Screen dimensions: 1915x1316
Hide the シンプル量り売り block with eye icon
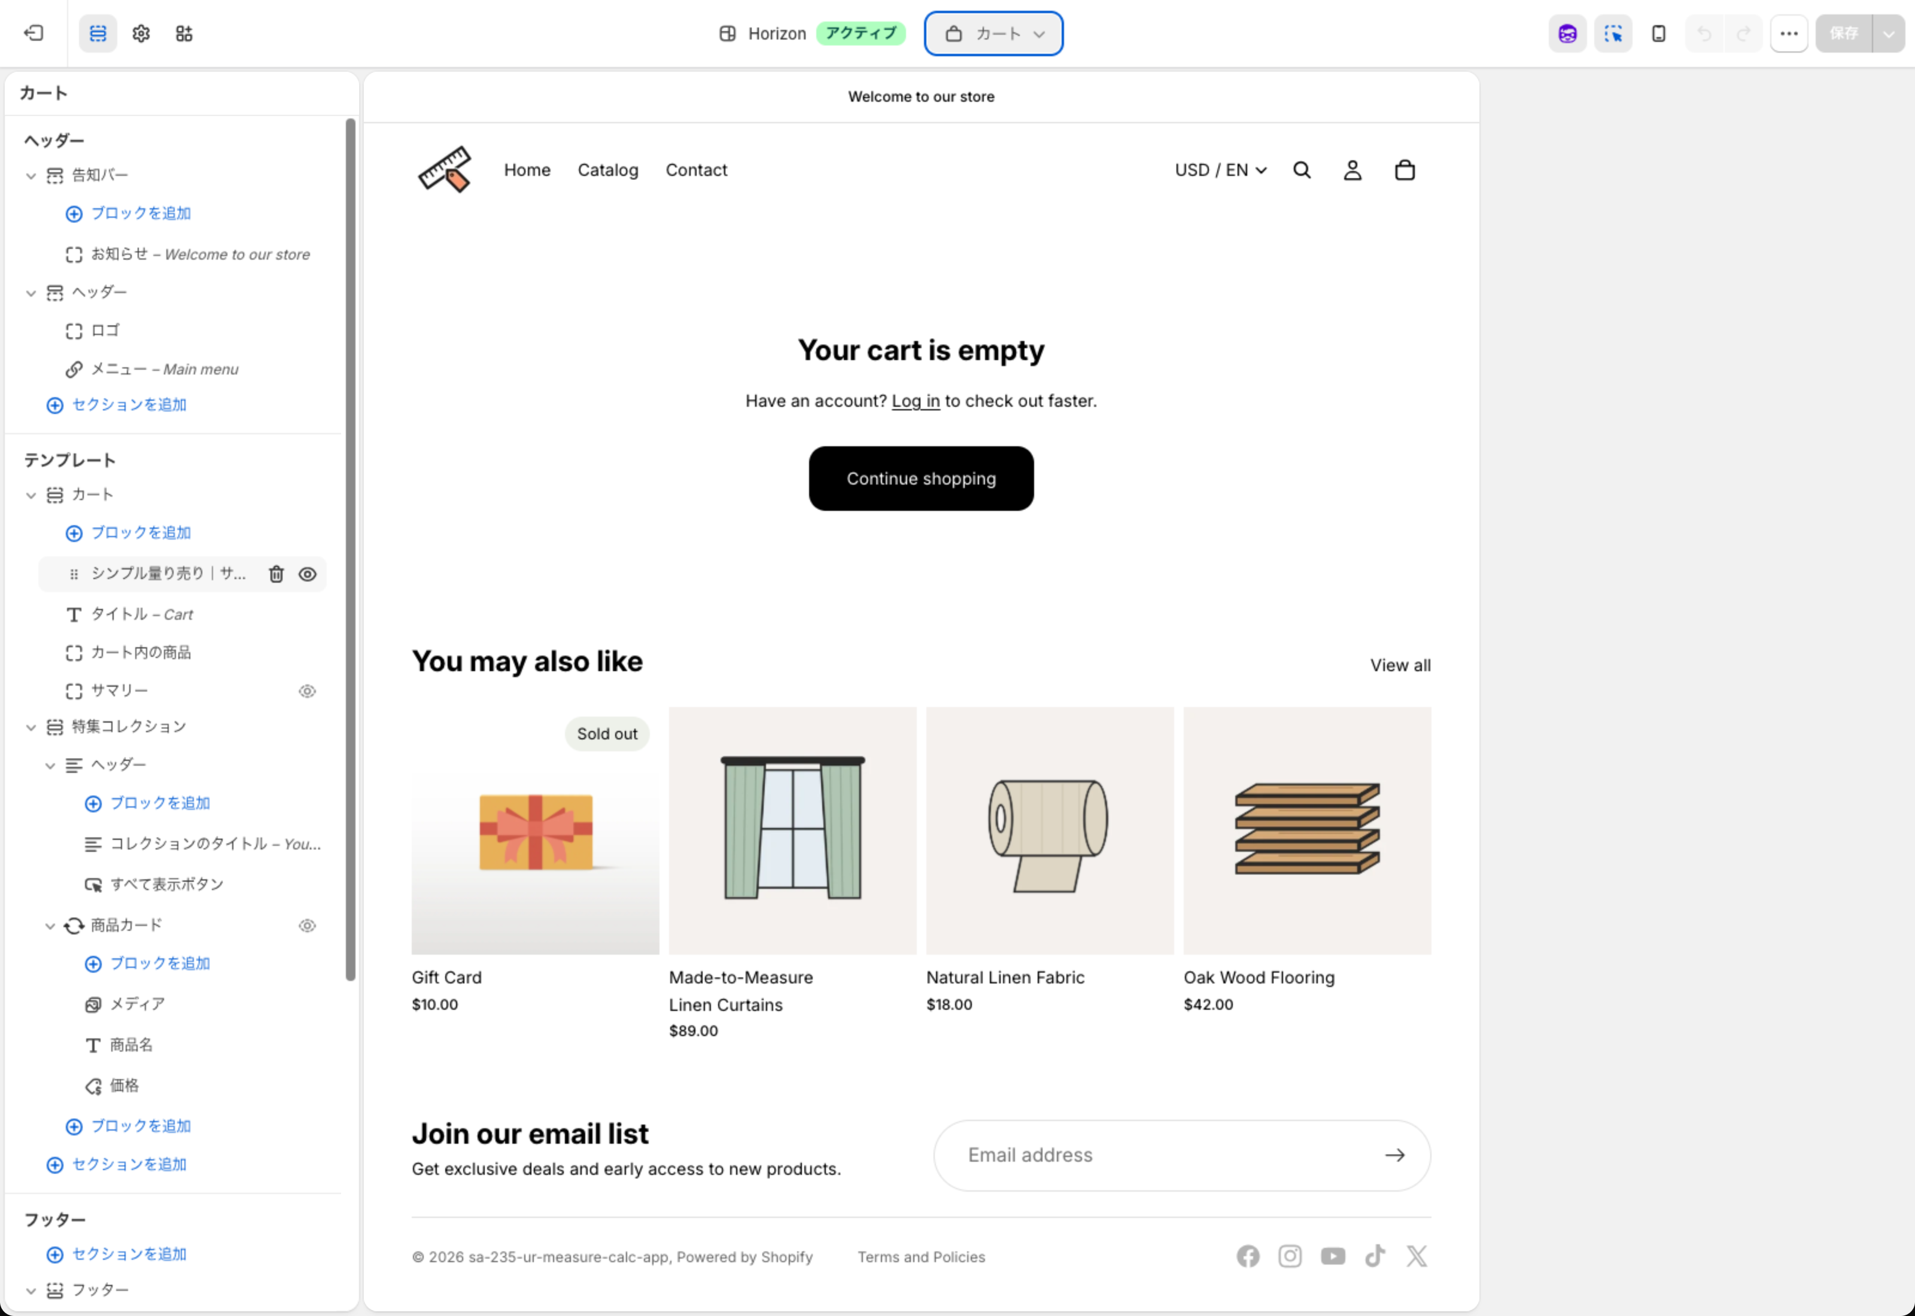tap(308, 575)
